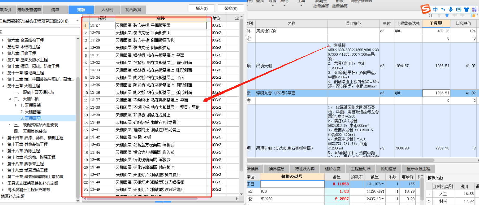Open the column settings gear icon
This screenshot has height=205, width=479.
click(473, 15)
